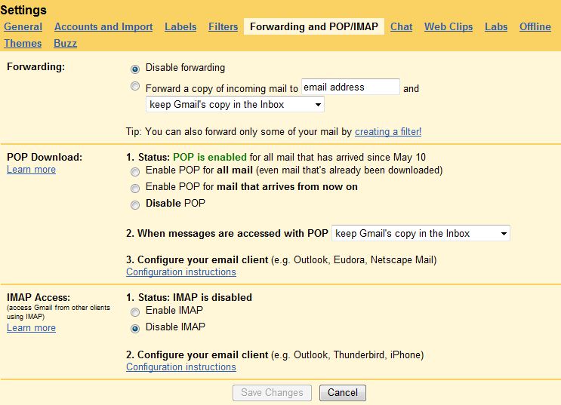The height and width of the screenshot is (405, 561).
Task: Open the Buzz settings tab
Action: pyautogui.click(x=65, y=43)
